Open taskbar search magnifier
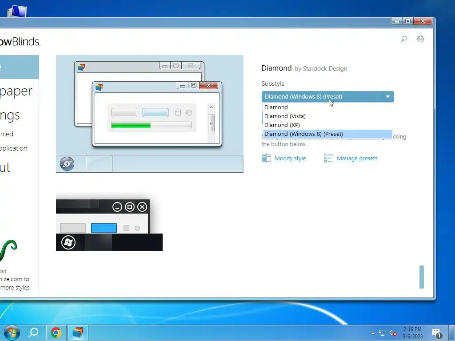455x341 pixels. click(33, 333)
